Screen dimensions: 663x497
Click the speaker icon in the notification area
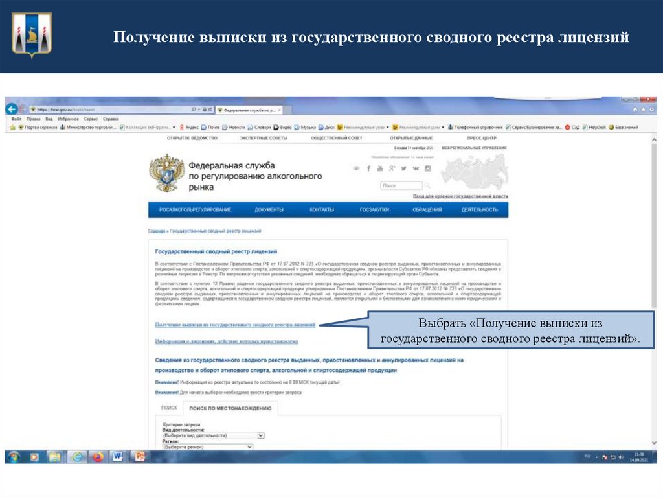(620, 456)
